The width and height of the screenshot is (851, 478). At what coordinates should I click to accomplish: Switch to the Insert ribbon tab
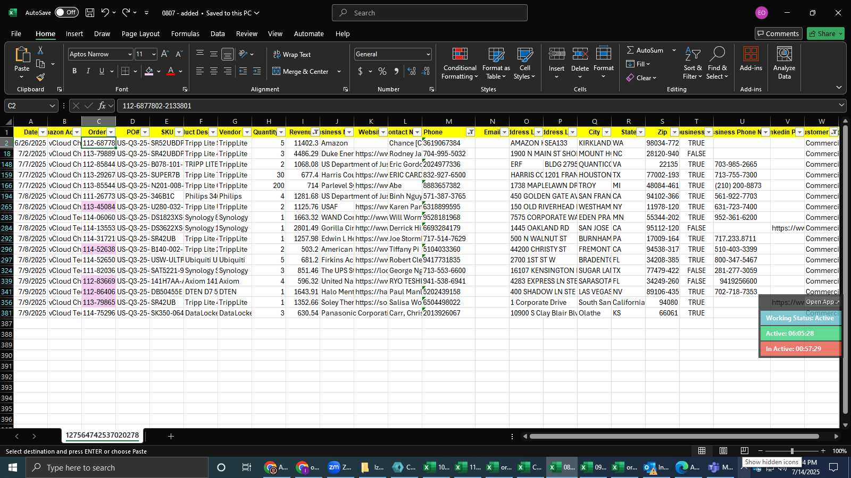[74, 33]
